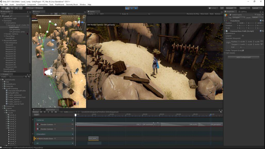The image size is (265, 149).
Task: Open the Timeline settings gear
Action: 221,112
